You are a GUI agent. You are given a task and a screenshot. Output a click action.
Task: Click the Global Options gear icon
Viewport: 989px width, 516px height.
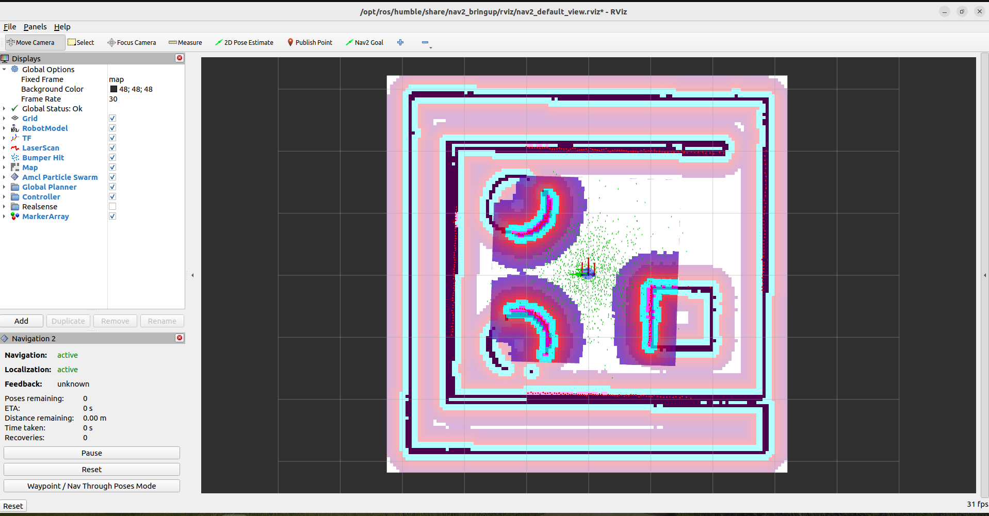[15, 69]
